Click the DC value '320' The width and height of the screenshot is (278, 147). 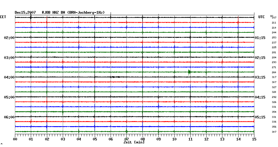(274, 92)
